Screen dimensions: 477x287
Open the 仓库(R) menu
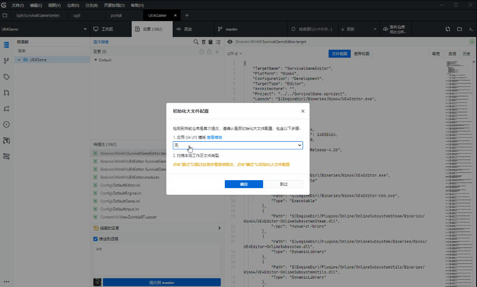pyautogui.click(x=73, y=5)
